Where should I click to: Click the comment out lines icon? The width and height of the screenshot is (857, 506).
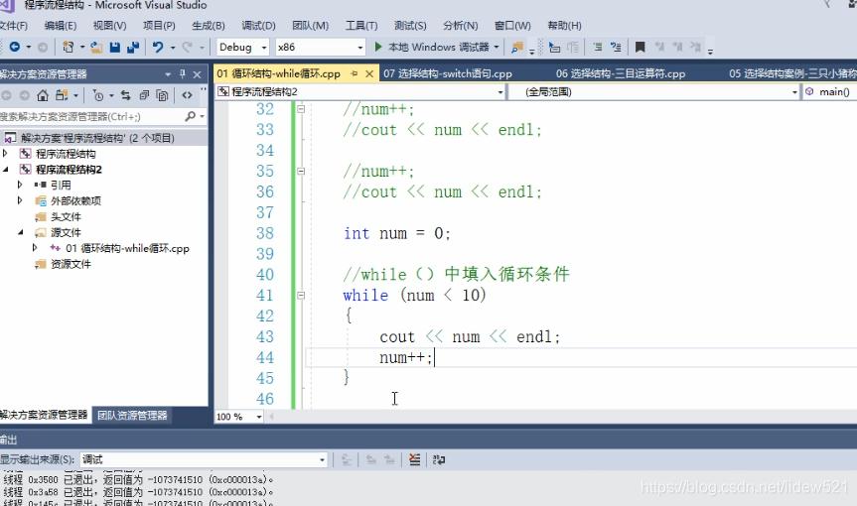598,48
